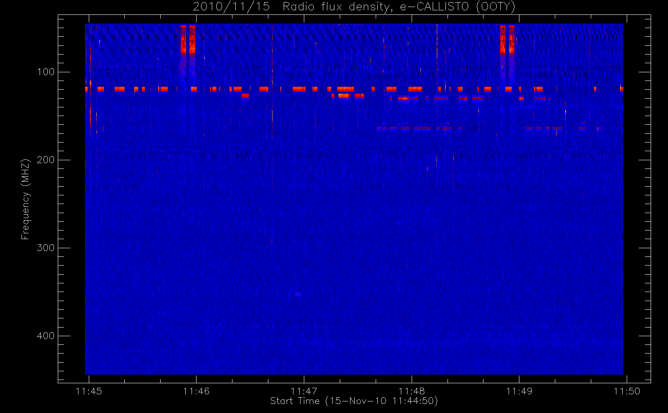Click the 100 frequency tick label
This screenshot has width=668, height=413.
click(45, 72)
